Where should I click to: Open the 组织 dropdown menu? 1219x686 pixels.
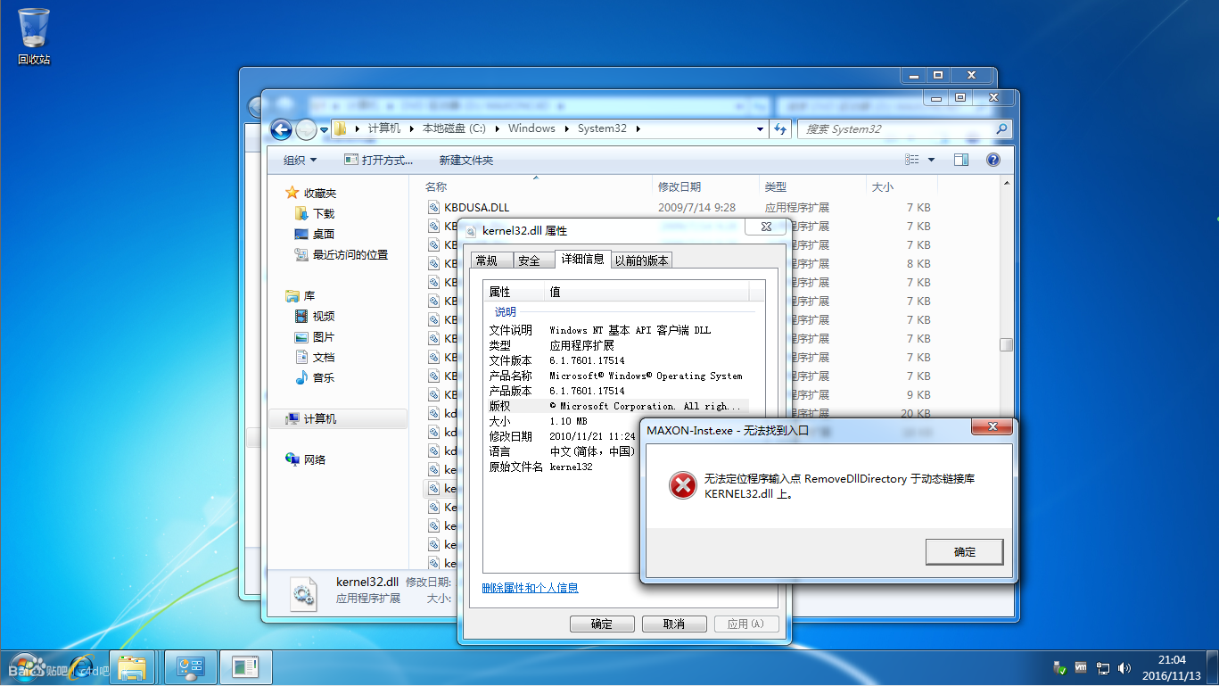(300, 161)
